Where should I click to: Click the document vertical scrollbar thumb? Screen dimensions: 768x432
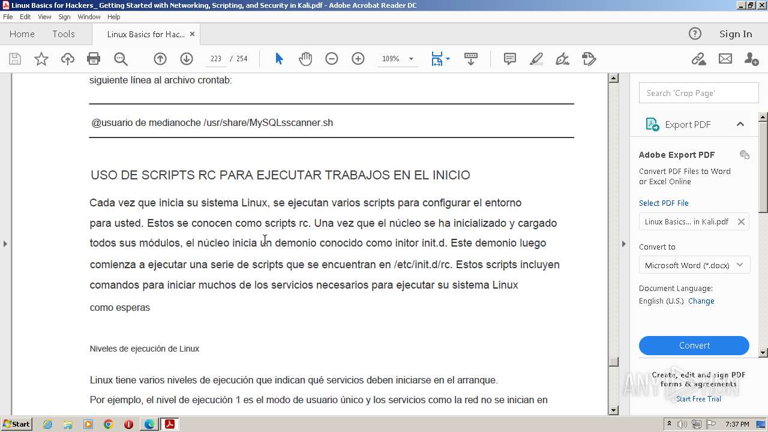pos(613,361)
